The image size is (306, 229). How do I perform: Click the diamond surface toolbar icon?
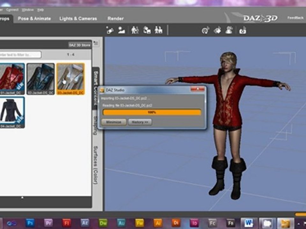coord(217,31)
